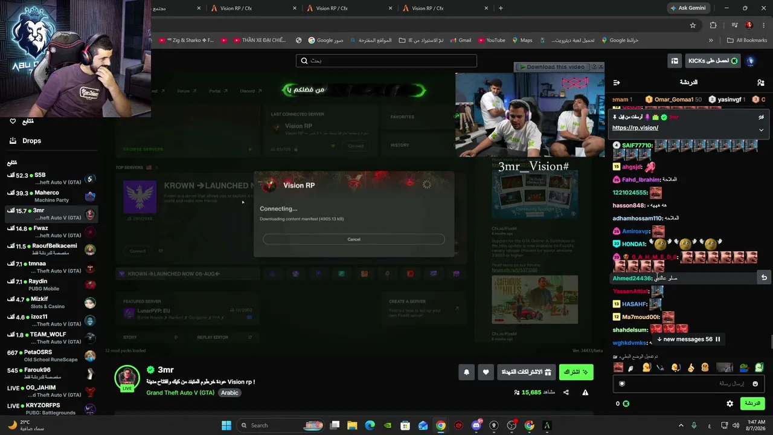Open NVIDIA app from the taskbar
The height and width of the screenshot is (435, 773).
(388, 425)
